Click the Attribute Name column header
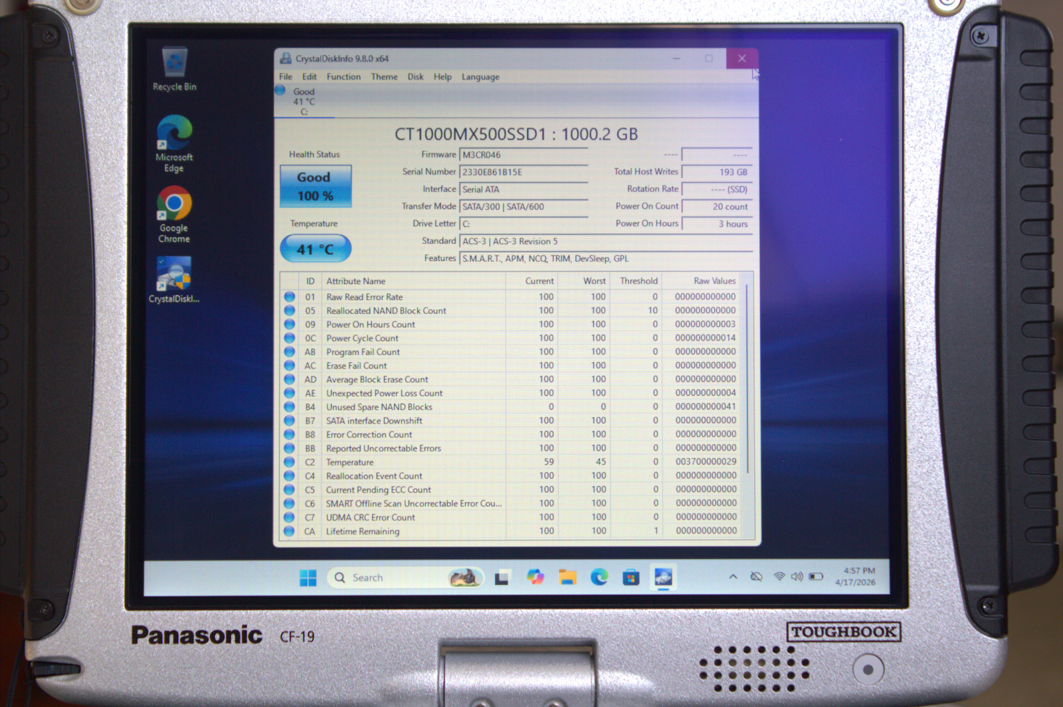This screenshot has height=707, width=1063. [413, 281]
